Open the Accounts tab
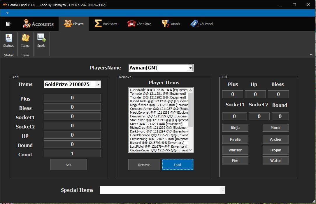Screen dimensions: 316x204 pyautogui.click(x=38, y=24)
